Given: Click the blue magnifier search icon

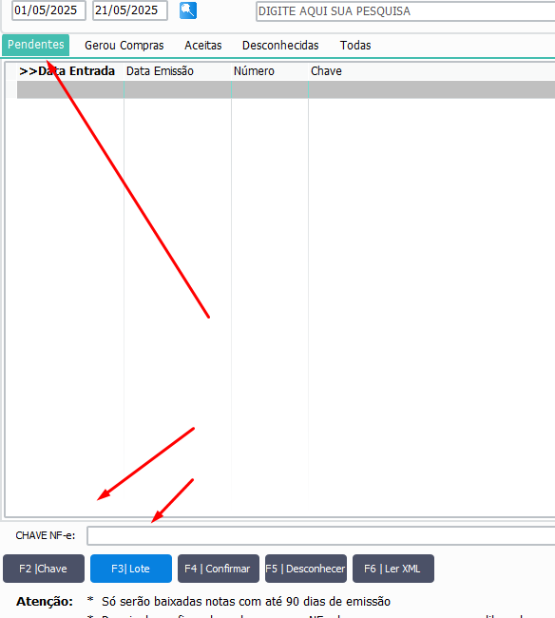Looking at the screenshot, I should (x=188, y=10).
